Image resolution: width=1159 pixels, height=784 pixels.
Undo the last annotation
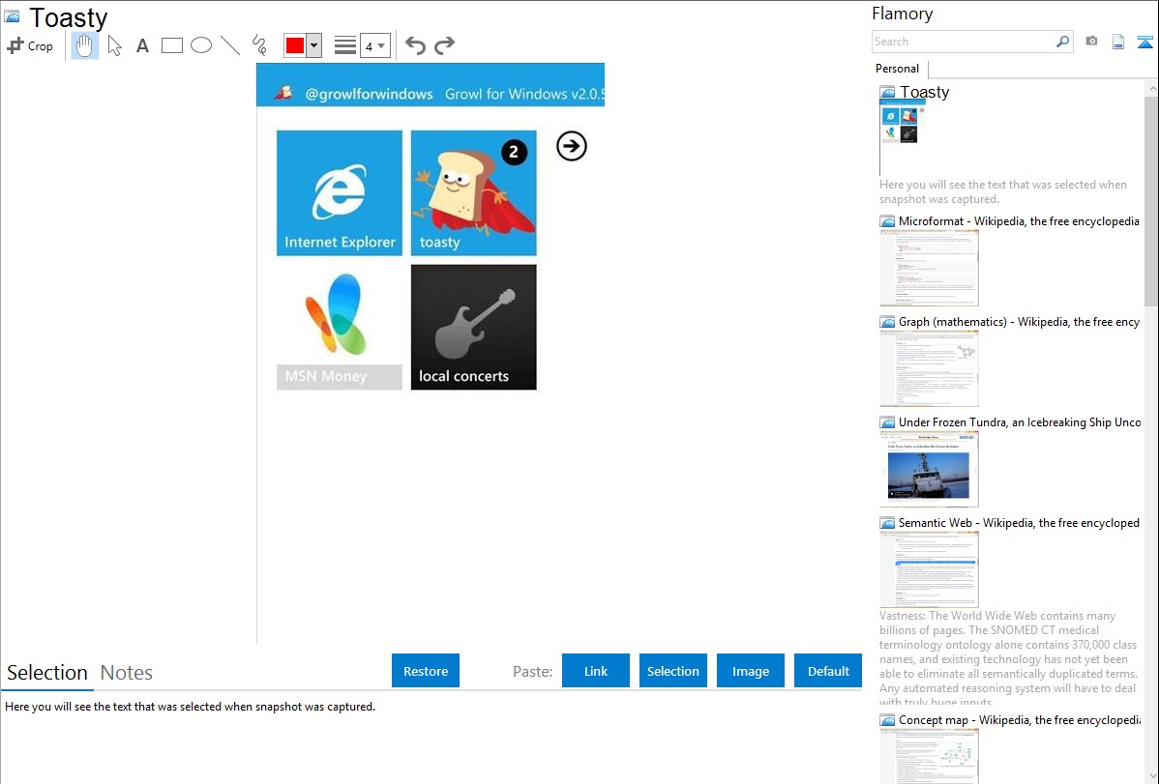pyautogui.click(x=415, y=45)
